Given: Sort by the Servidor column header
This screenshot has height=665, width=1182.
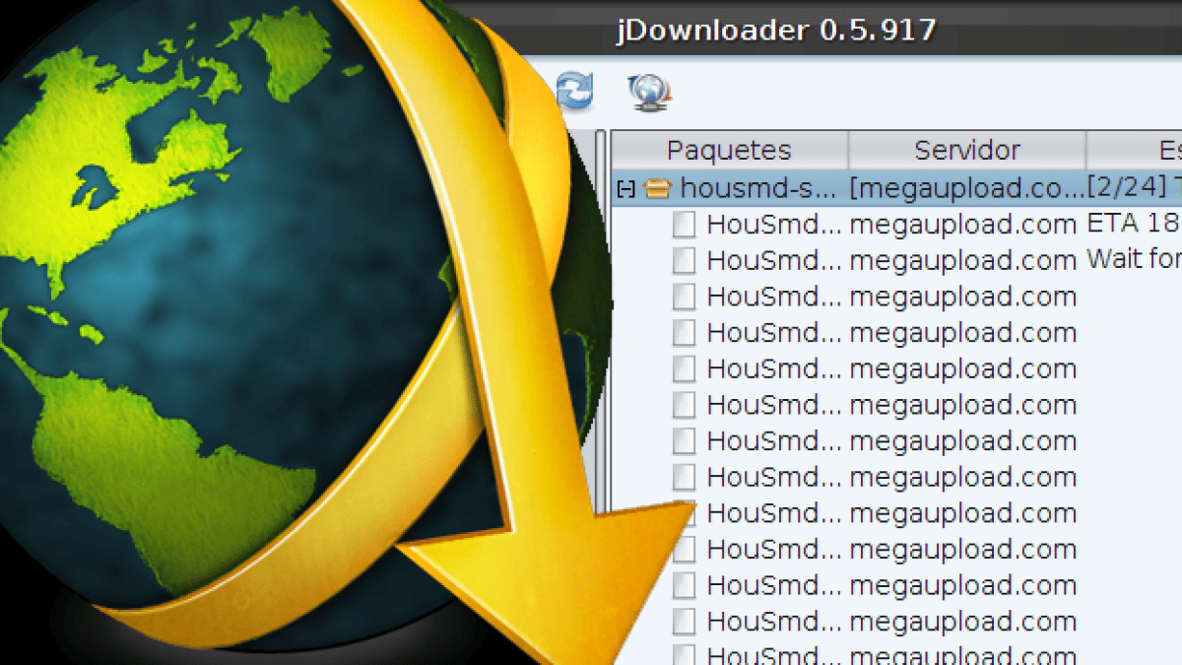Looking at the screenshot, I should (x=967, y=150).
